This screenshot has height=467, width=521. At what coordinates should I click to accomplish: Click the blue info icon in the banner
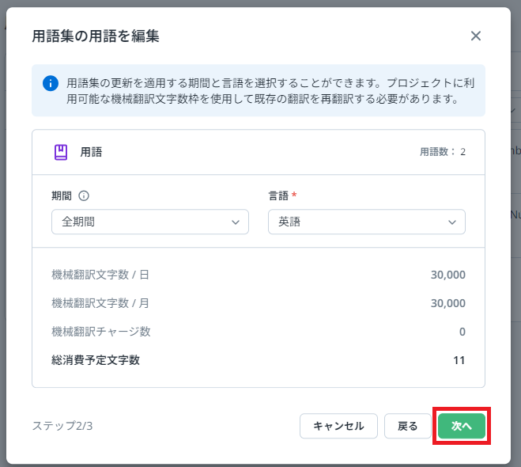[x=51, y=82]
